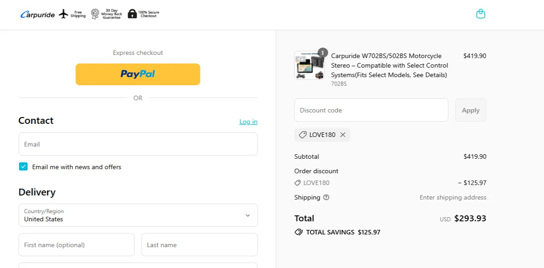Open the shopping cart bag icon
This screenshot has width=544, height=268.
coord(481,14)
